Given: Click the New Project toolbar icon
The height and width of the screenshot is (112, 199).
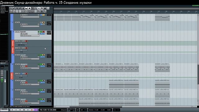Looking at the screenshot, I should point(11,8).
